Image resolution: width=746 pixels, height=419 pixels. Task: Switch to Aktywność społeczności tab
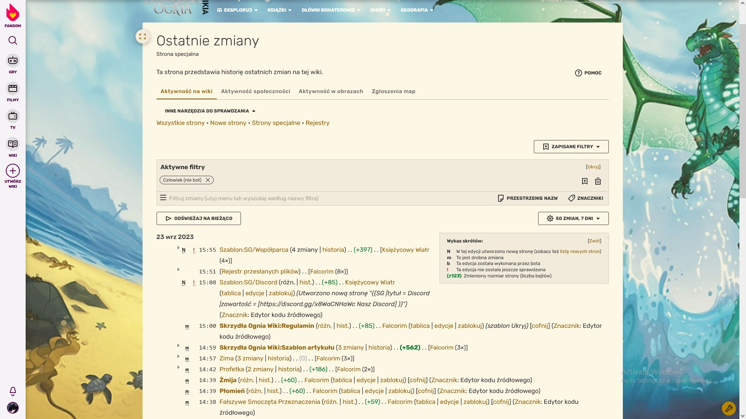click(255, 91)
